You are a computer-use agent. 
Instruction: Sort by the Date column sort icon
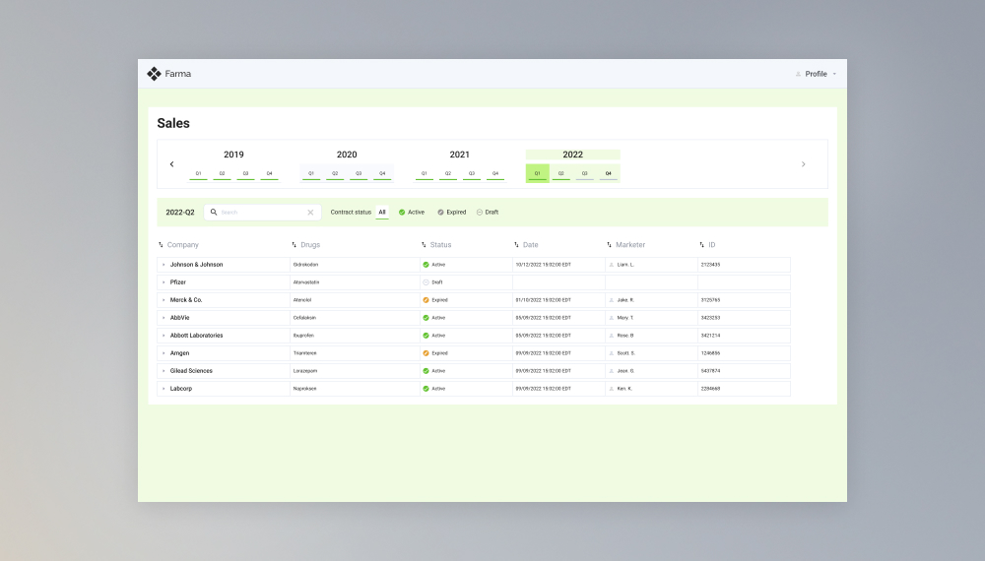point(516,245)
